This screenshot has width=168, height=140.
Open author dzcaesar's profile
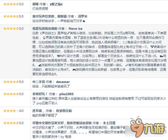(x=63, y=82)
